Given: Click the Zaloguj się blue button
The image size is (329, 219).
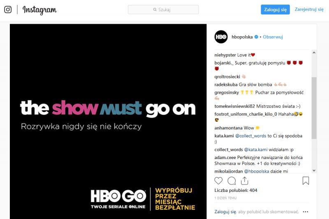Looking at the screenshot, I should point(275,9).
